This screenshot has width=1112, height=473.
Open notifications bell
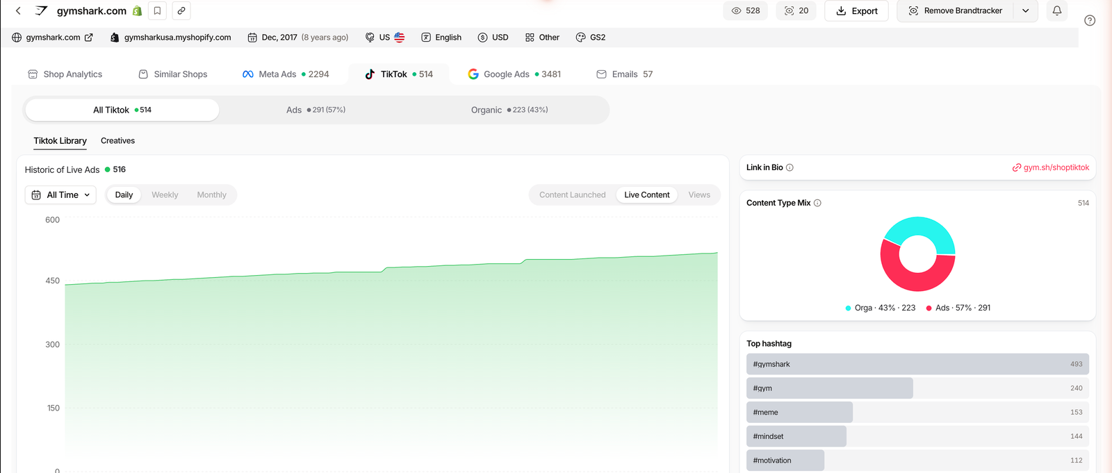tap(1057, 10)
